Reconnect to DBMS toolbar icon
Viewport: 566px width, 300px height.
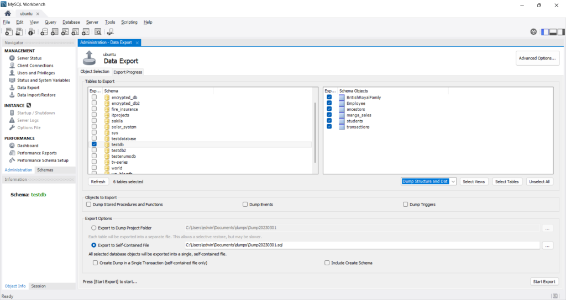[110, 32]
